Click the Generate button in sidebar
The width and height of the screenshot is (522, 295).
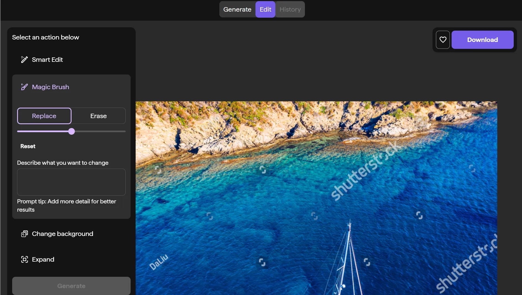(71, 286)
